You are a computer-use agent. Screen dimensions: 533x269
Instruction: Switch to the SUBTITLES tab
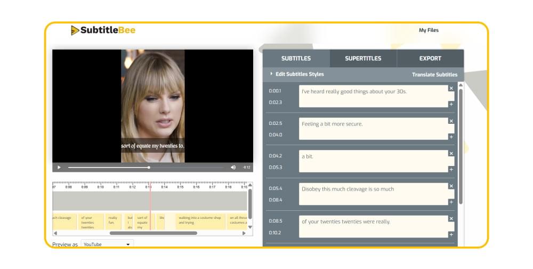coord(296,59)
